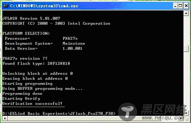Click the title bar text C:\WINDOWS\system32\cmd.exe
Viewport: 191px width, 123px height.
pyautogui.click(x=44, y=6)
